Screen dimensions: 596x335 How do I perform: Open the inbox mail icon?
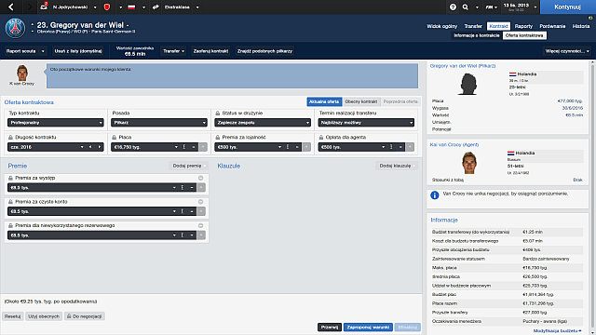(44, 7)
